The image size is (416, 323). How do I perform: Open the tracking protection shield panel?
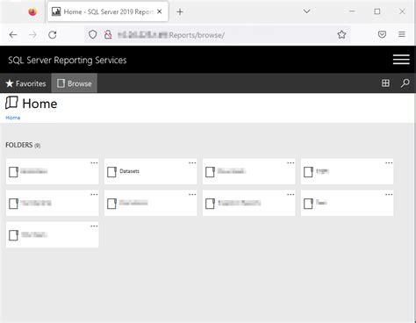(93, 34)
